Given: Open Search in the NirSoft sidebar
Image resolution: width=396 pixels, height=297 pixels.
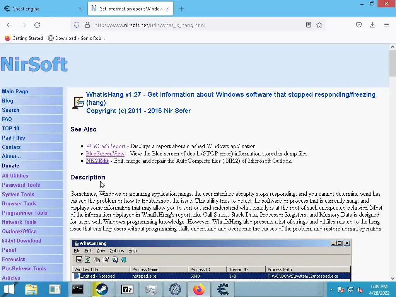Looking at the screenshot, I should click(x=10, y=110).
